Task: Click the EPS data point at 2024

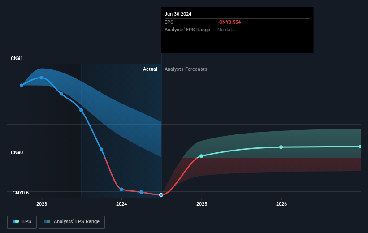Action: [x=121, y=190]
